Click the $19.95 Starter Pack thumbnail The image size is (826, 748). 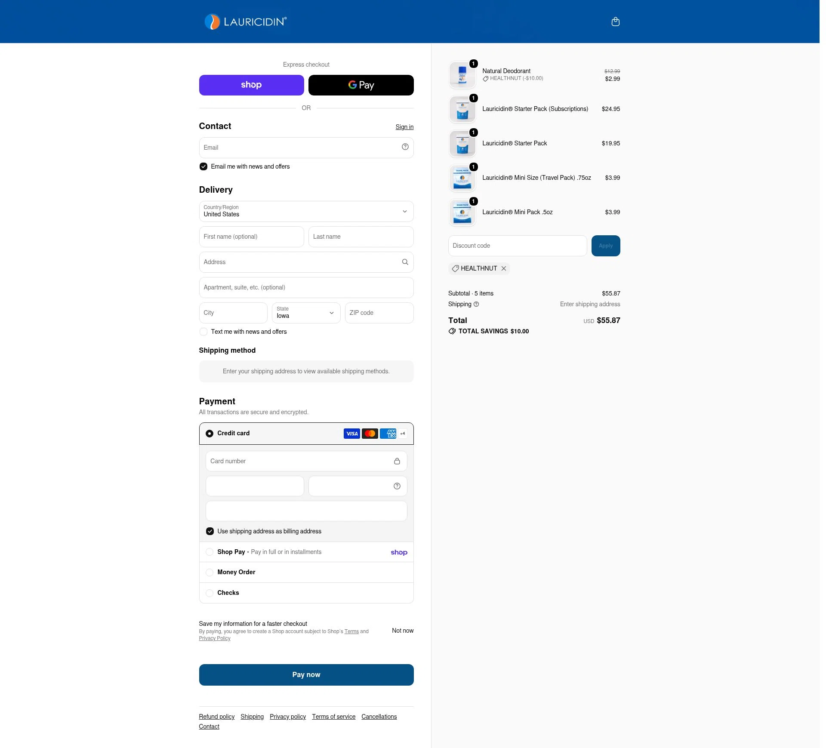pos(462,144)
